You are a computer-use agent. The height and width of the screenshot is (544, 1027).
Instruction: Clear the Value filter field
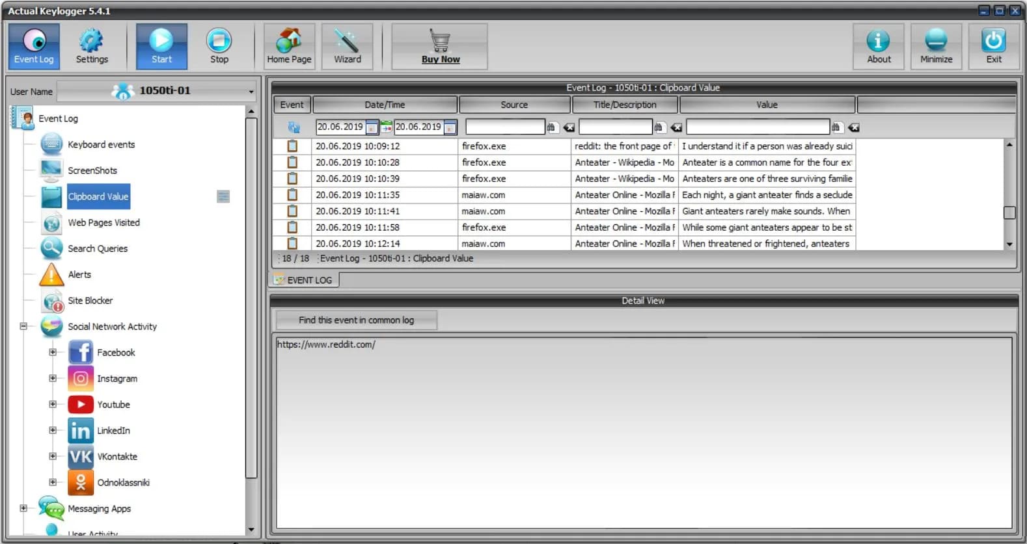tap(854, 127)
